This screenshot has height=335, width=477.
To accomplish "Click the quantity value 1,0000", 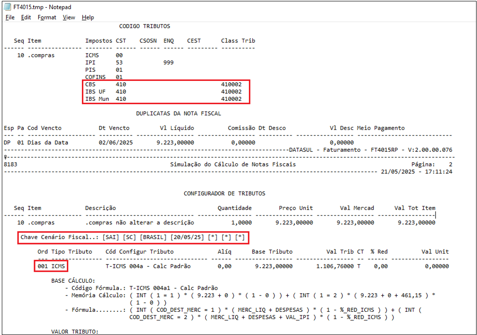I will tap(242, 223).
